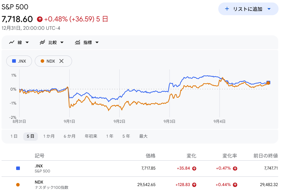Click the up-arrow icon beside +128.83
The image size is (281, 191).
pos(194,185)
